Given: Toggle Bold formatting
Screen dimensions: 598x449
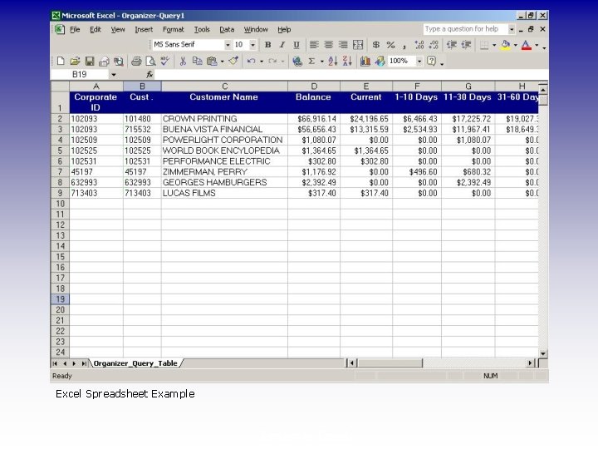Looking at the screenshot, I should [268, 45].
